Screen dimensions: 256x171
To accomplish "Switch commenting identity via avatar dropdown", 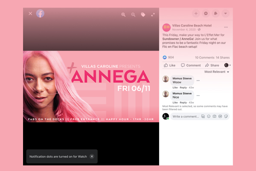I will coord(227,65).
